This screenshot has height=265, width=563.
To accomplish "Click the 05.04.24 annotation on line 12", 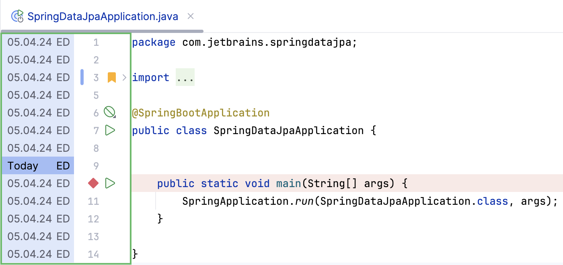I will point(30,219).
